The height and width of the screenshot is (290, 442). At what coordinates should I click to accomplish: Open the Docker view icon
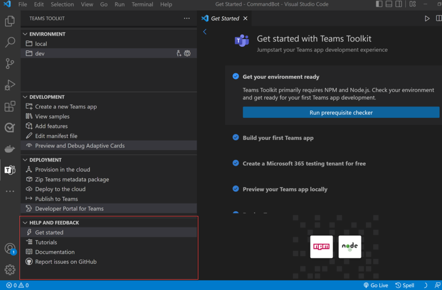click(9, 149)
